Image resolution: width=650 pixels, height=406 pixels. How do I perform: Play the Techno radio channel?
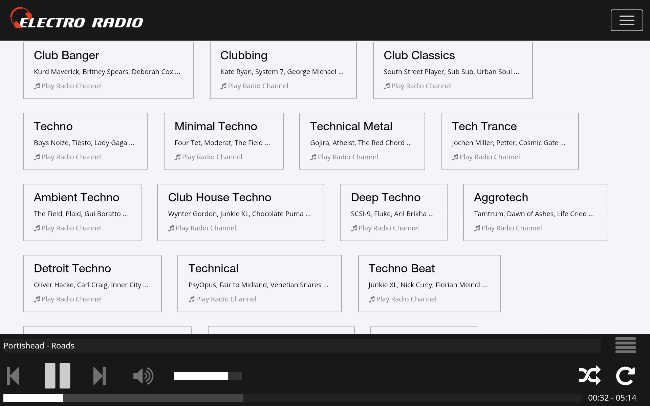tap(68, 157)
